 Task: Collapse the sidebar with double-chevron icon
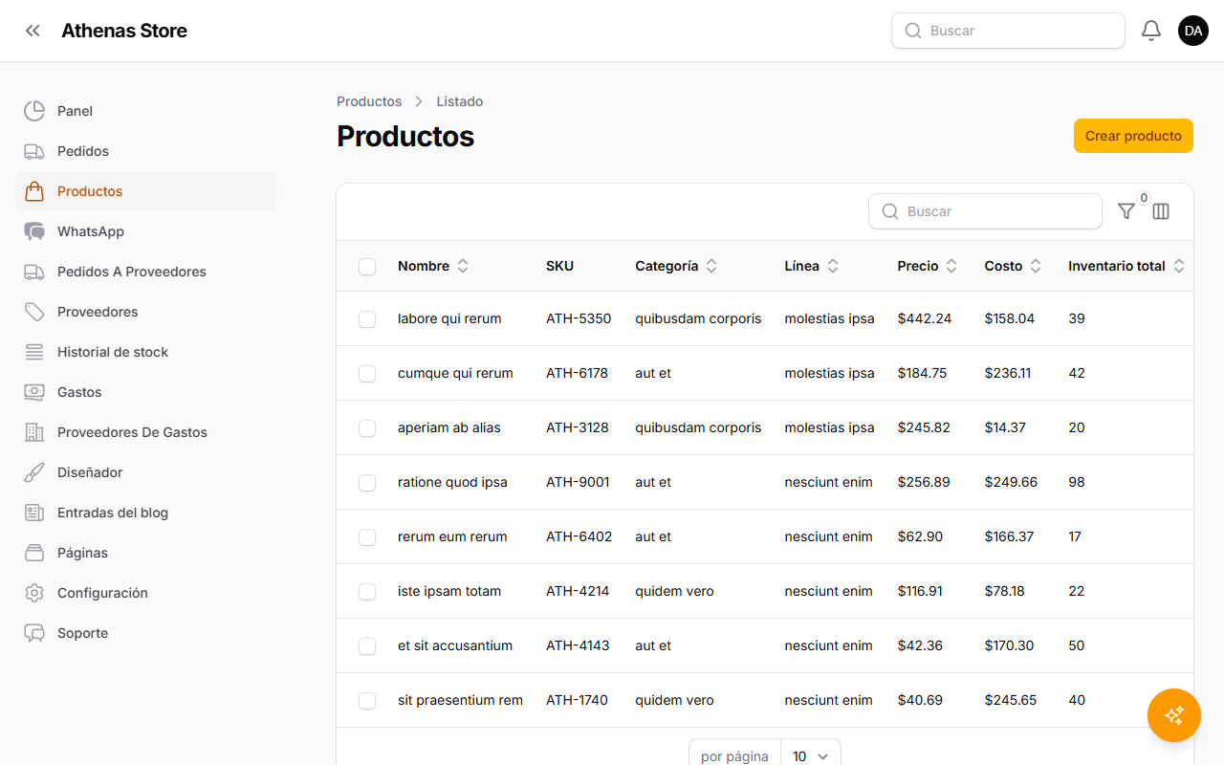pyautogui.click(x=33, y=31)
